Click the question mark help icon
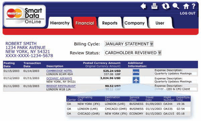 point(194,6)
